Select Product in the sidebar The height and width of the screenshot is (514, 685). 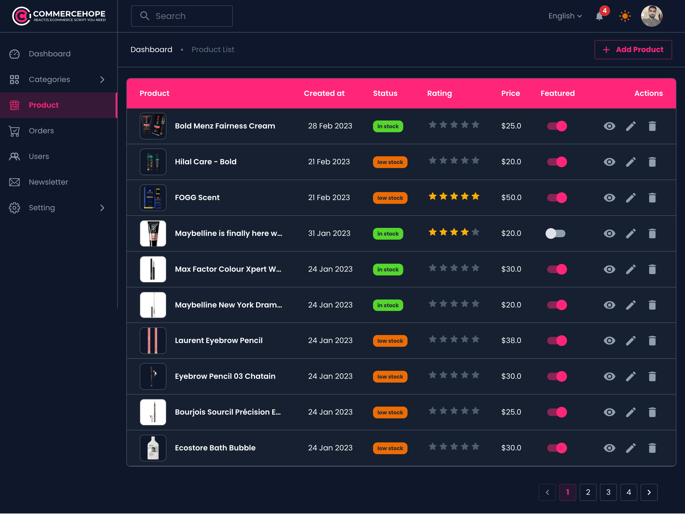click(43, 105)
